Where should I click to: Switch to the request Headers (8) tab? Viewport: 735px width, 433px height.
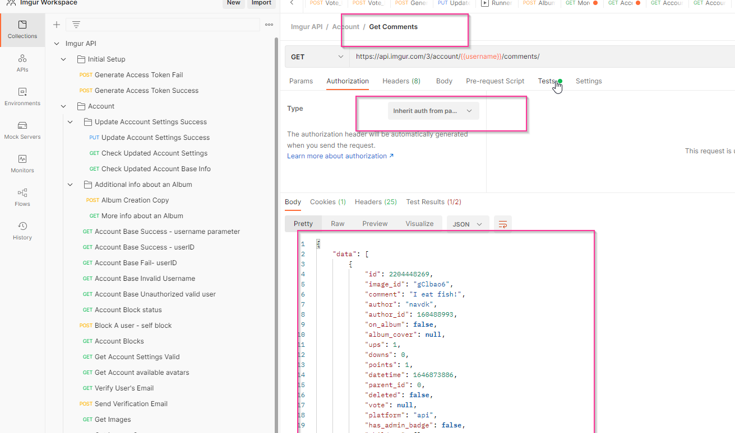pyautogui.click(x=401, y=81)
